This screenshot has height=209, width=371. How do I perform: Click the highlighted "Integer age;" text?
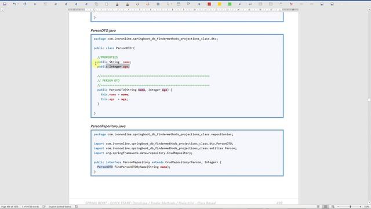119,67
